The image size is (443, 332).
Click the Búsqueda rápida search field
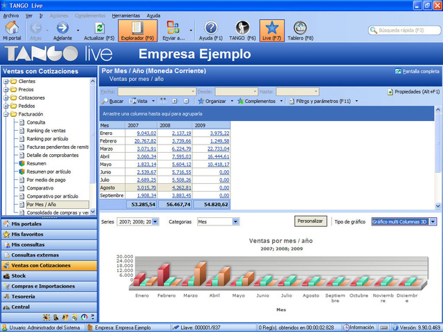click(x=404, y=30)
